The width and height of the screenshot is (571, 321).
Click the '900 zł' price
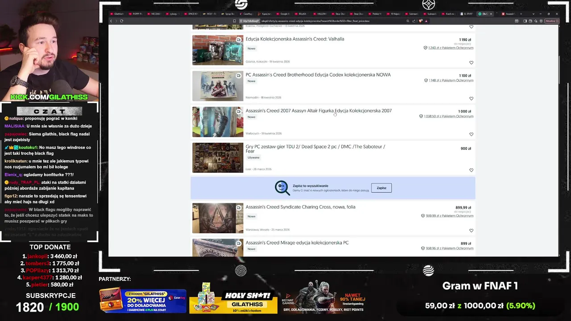click(466, 148)
